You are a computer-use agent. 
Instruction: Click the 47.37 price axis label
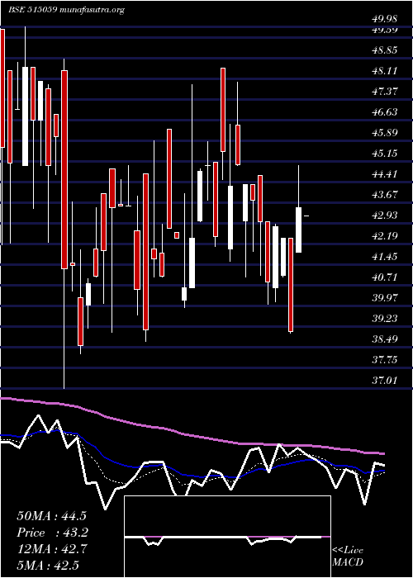(386, 92)
